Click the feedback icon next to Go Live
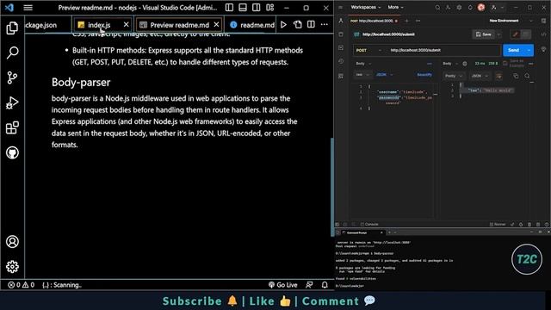 point(309,285)
